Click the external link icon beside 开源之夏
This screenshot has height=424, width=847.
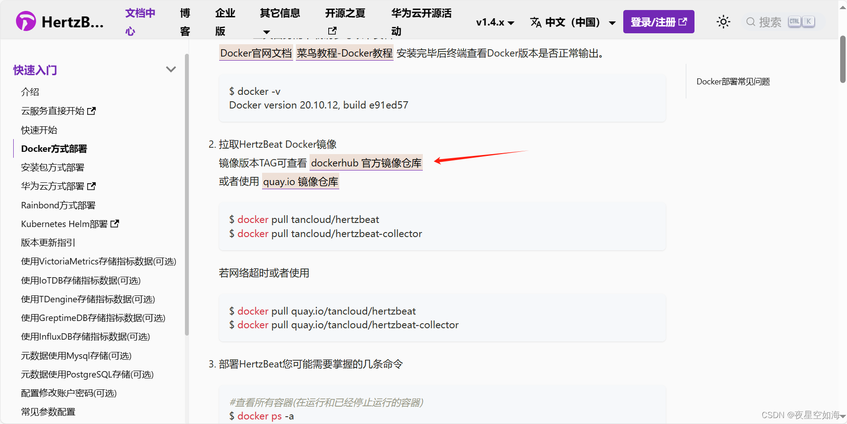pos(332,31)
